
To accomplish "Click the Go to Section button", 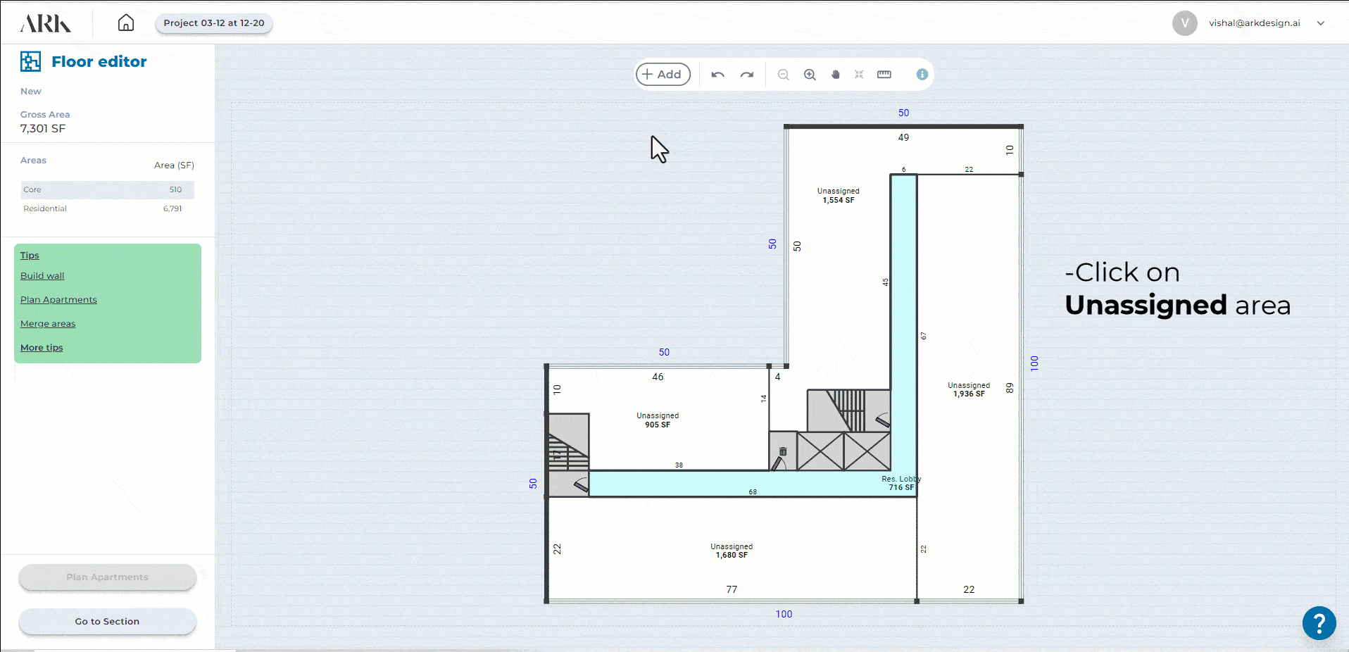I will coord(107,622).
